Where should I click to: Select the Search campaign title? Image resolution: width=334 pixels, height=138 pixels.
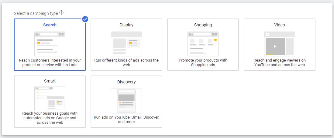pyautogui.click(x=50, y=25)
